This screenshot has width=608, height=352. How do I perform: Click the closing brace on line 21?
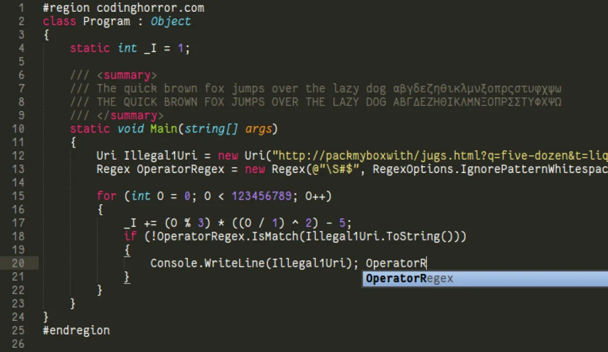[x=126, y=277]
